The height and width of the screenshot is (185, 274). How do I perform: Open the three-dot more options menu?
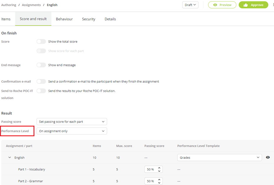pyautogui.click(x=273, y=5)
